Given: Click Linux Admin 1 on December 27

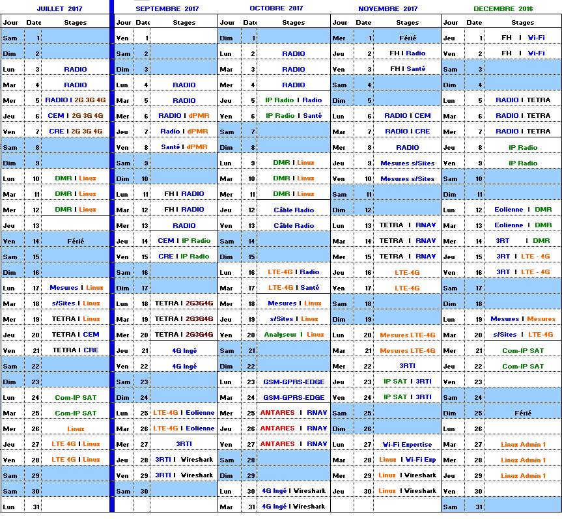Looking at the screenshot, I should (x=523, y=444).
